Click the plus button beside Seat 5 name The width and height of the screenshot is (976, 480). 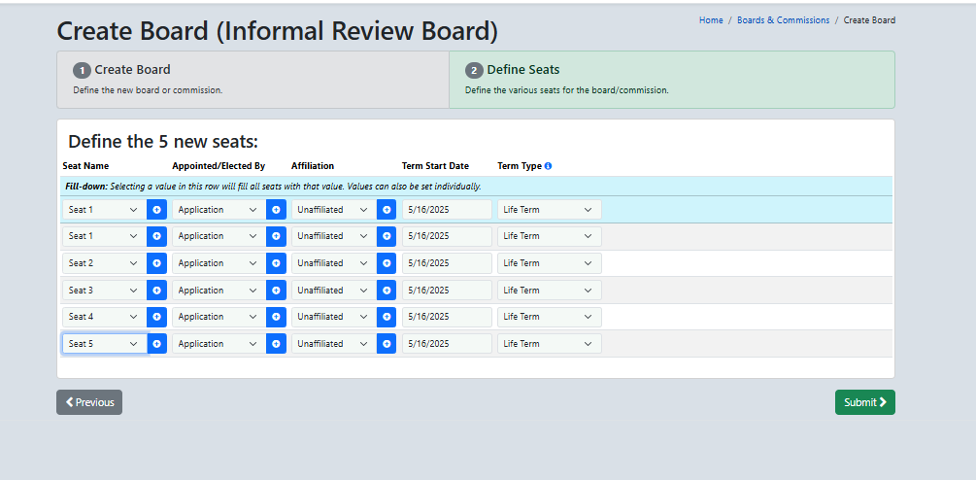click(x=157, y=344)
